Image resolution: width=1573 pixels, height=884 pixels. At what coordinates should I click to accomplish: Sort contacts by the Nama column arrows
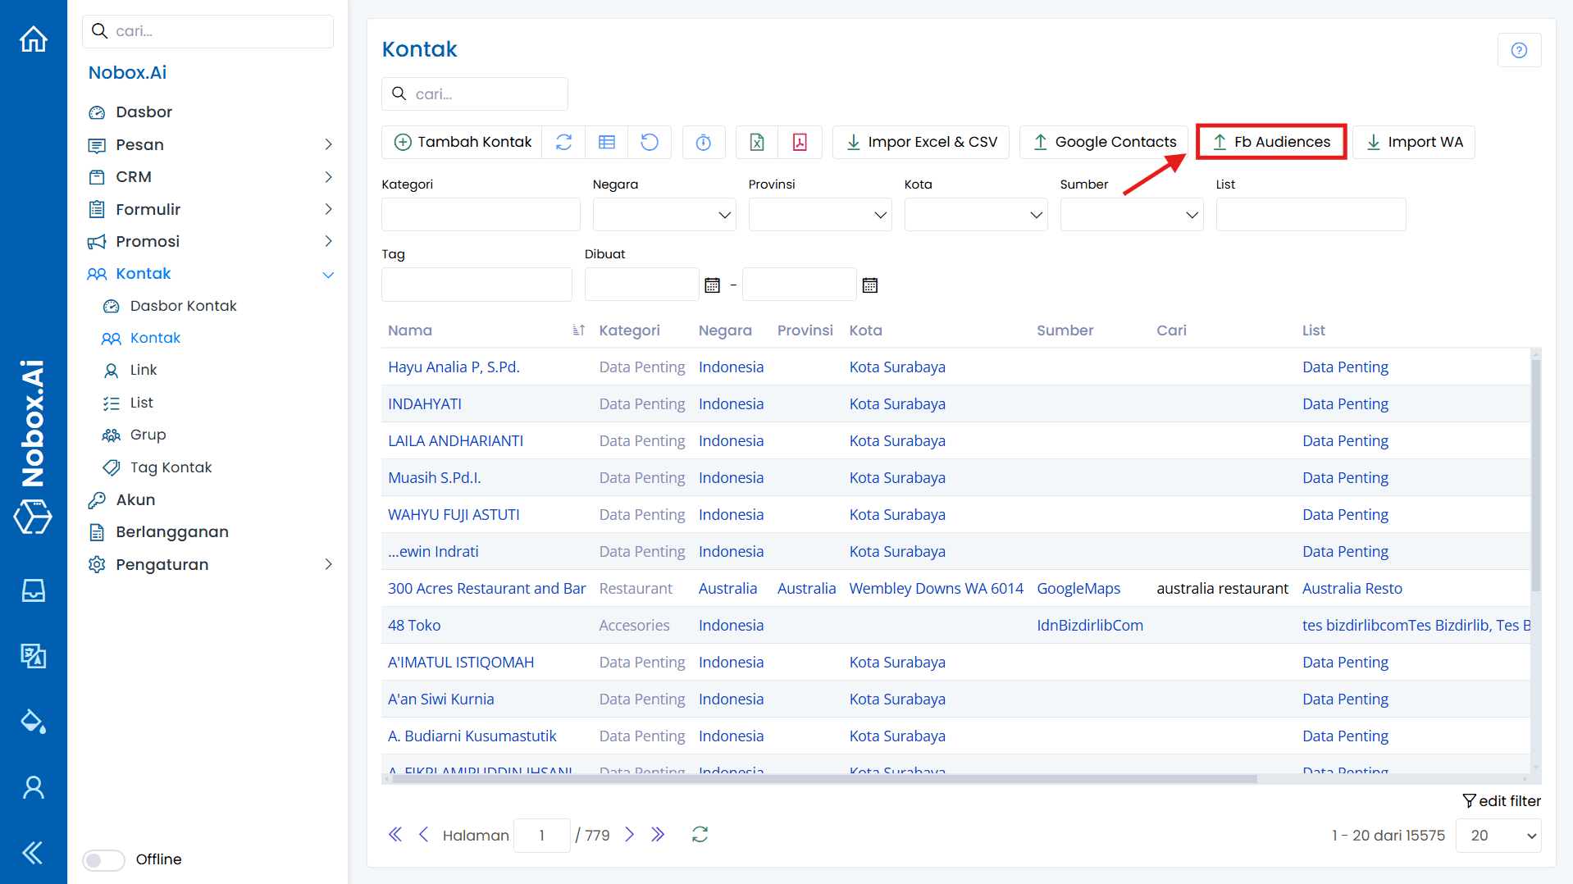point(578,330)
